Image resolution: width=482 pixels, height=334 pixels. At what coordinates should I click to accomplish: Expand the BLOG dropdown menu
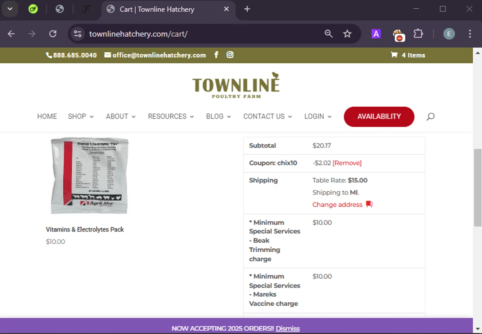(x=219, y=116)
